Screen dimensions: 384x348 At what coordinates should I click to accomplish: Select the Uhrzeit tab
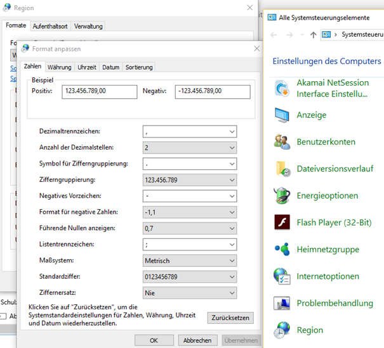click(87, 67)
